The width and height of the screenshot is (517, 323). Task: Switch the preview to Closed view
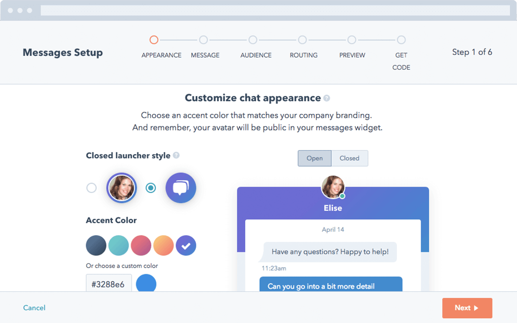pyautogui.click(x=350, y=158)
